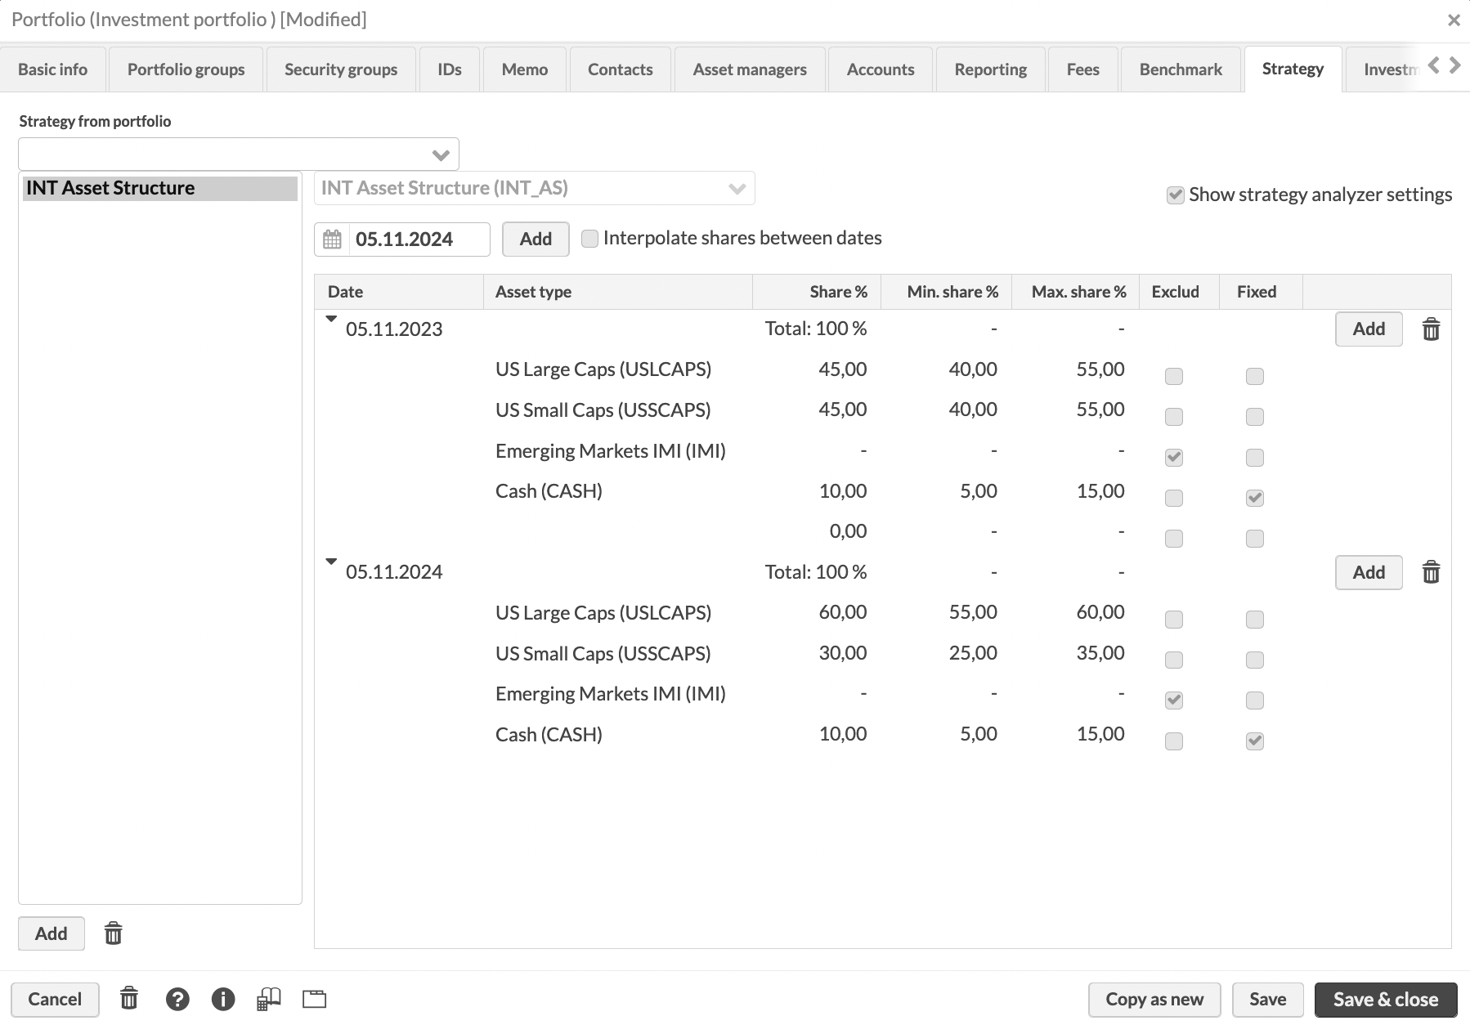Open the calendar date picker icon
The width and height of the screenshot is (1470, 1025).
(x=332, y=239)
